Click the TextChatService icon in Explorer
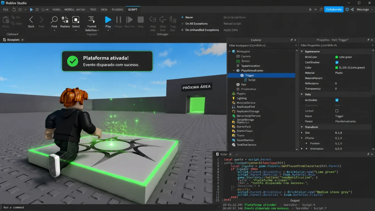Image resolution: width=375 pixels, height=211 pixels. pos(234,145)
